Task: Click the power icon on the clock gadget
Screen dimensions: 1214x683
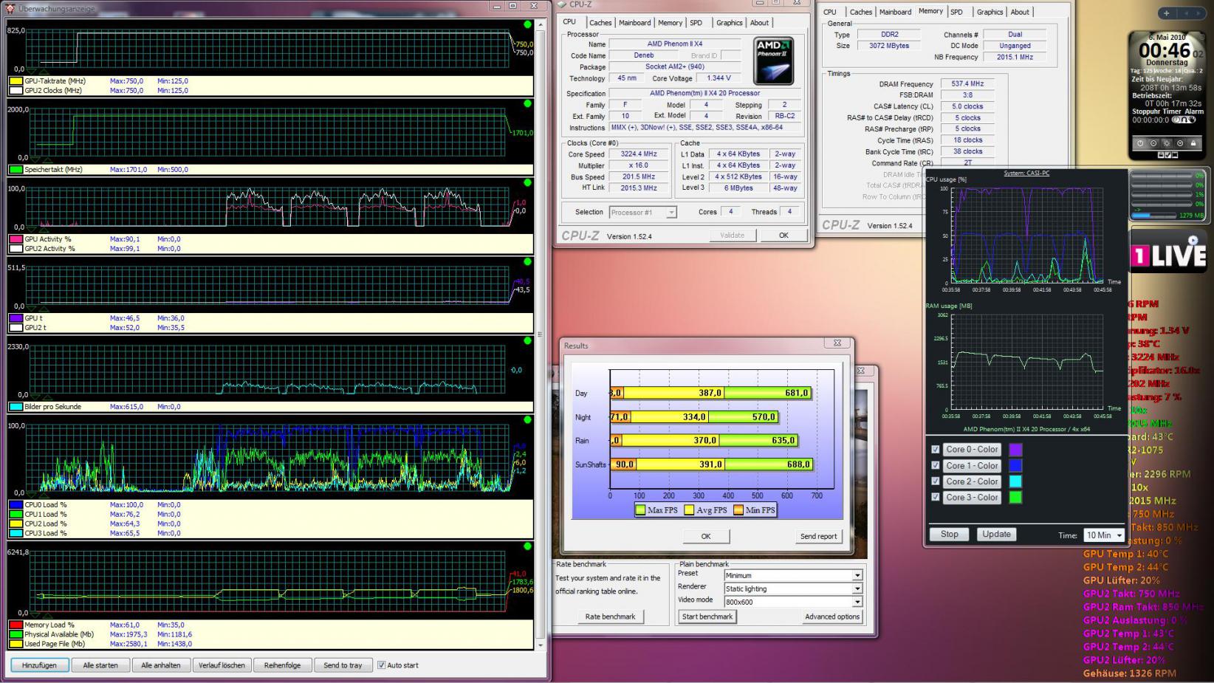Action: (1140, 143)
